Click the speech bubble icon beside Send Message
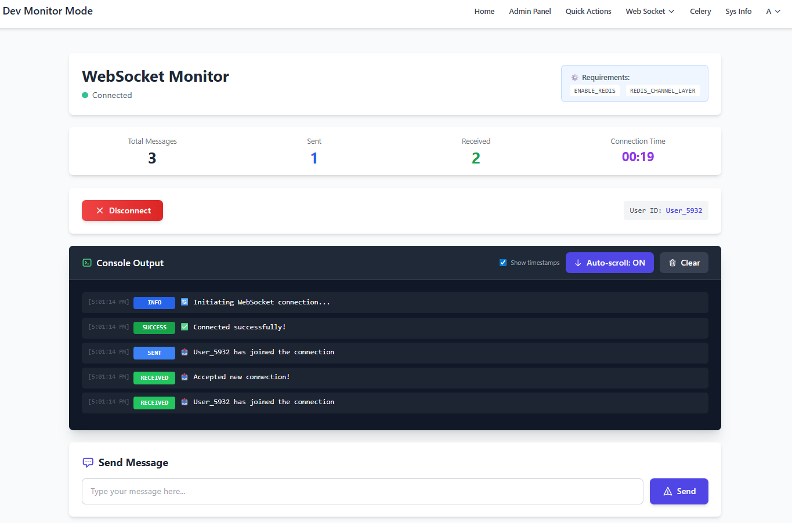This screenshot has height=523, width=792. (x=88, y=462)
